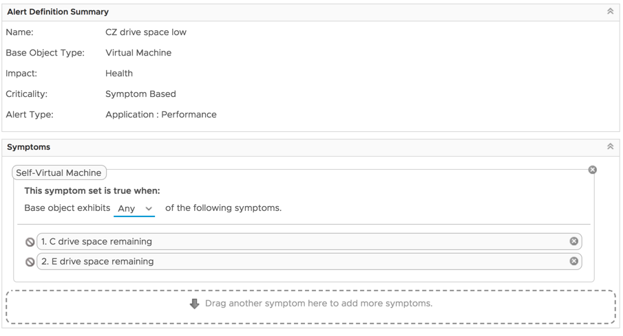Click the Self-Virtual Machine label
The height and width of the screenshot is (336, 623).
tap(59, 173)
